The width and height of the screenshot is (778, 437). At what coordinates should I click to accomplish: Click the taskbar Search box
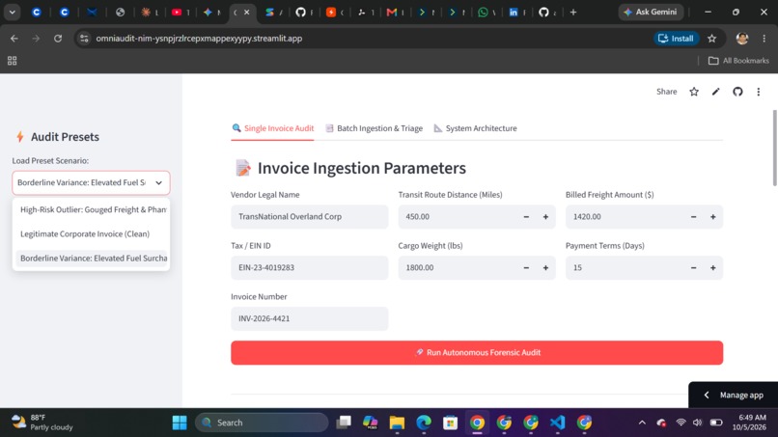click(262, 423)
